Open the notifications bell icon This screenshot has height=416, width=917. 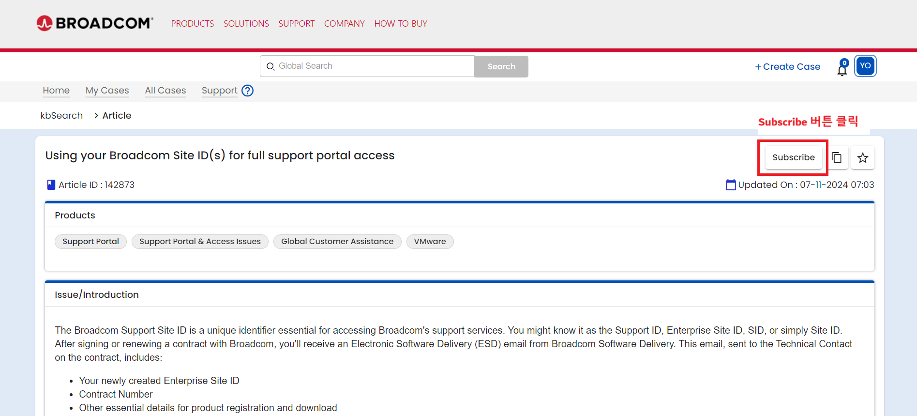pyautogui.click(x=842, y=68)
